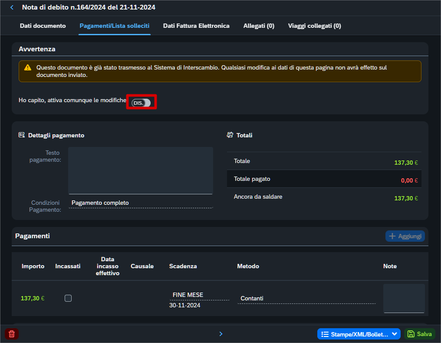The image size is (441, 343).
Task: Open the Dati documento tab
Action: pyautogui.click(x=43, y=26)
